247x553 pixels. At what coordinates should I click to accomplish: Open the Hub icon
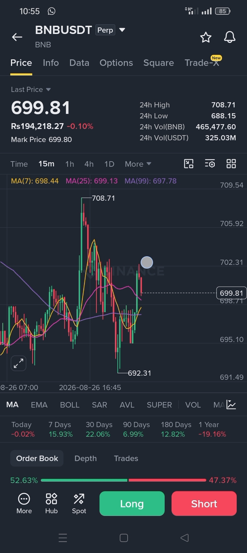pyautogui.click(x=51, y=503)
